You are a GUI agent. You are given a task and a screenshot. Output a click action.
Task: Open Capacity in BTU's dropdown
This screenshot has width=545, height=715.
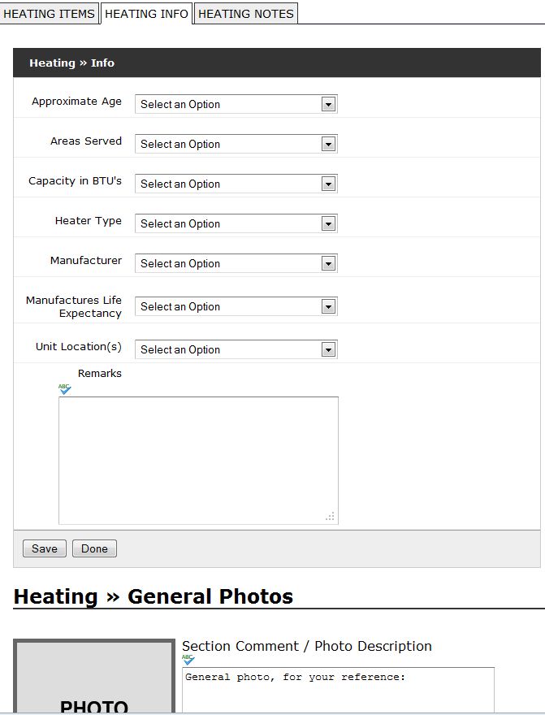click(x=236, y=184)
